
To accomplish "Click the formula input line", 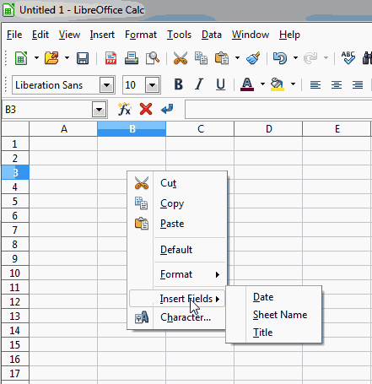I will coord(278,110).
